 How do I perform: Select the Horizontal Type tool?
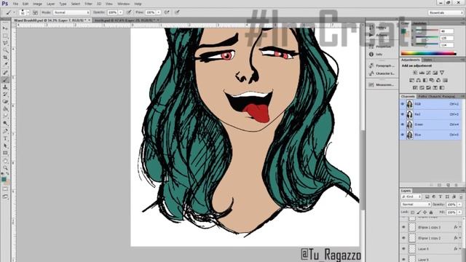[x=5, y=138]
